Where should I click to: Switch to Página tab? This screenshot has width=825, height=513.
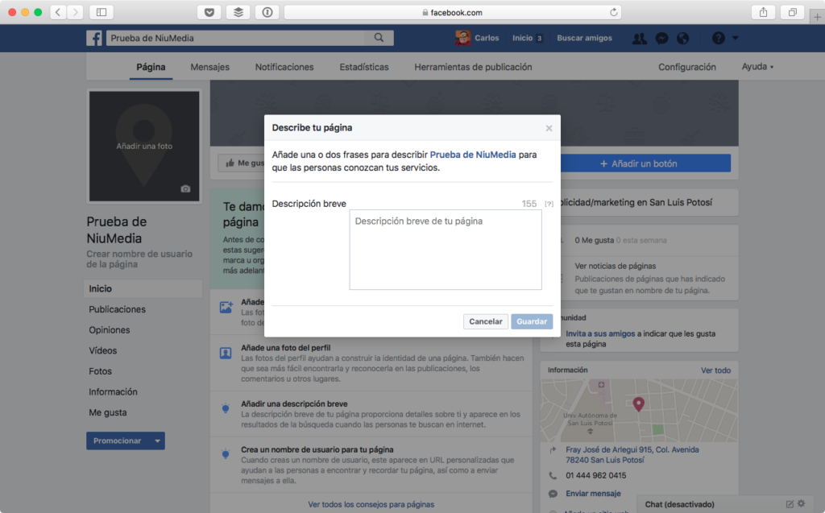tap(151, 67)
